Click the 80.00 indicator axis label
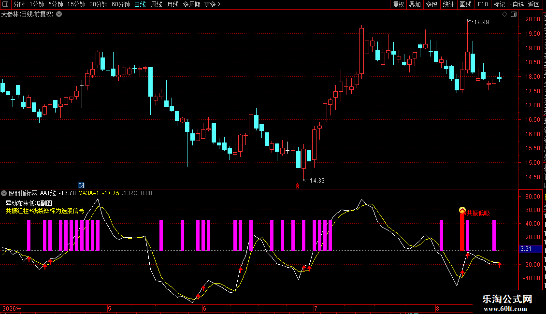Viewport: 546px width, 314px height. [532, 196]
